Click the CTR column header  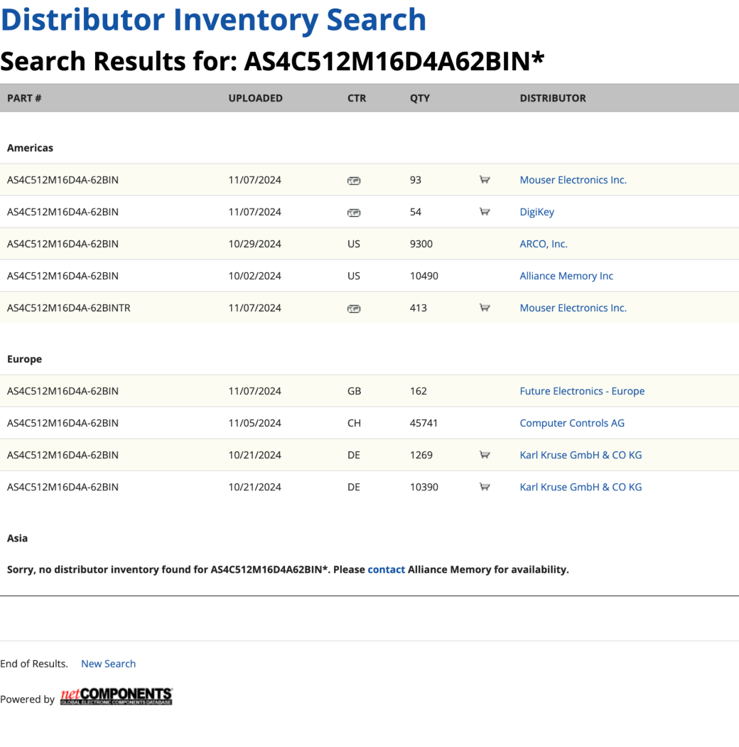(357, 98)
